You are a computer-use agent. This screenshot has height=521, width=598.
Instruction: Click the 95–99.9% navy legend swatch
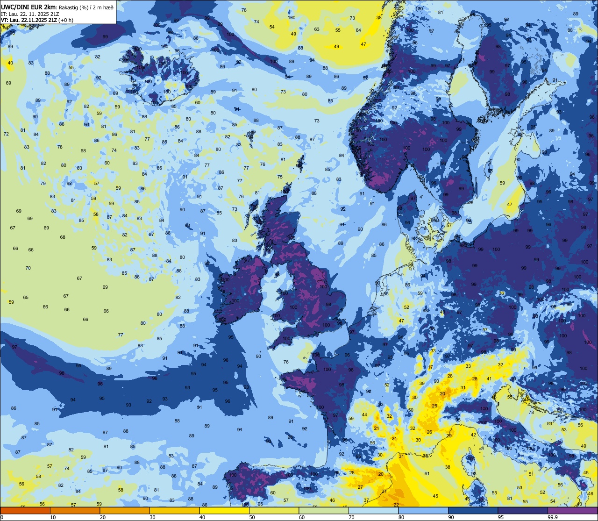click(x=523, y=511)
